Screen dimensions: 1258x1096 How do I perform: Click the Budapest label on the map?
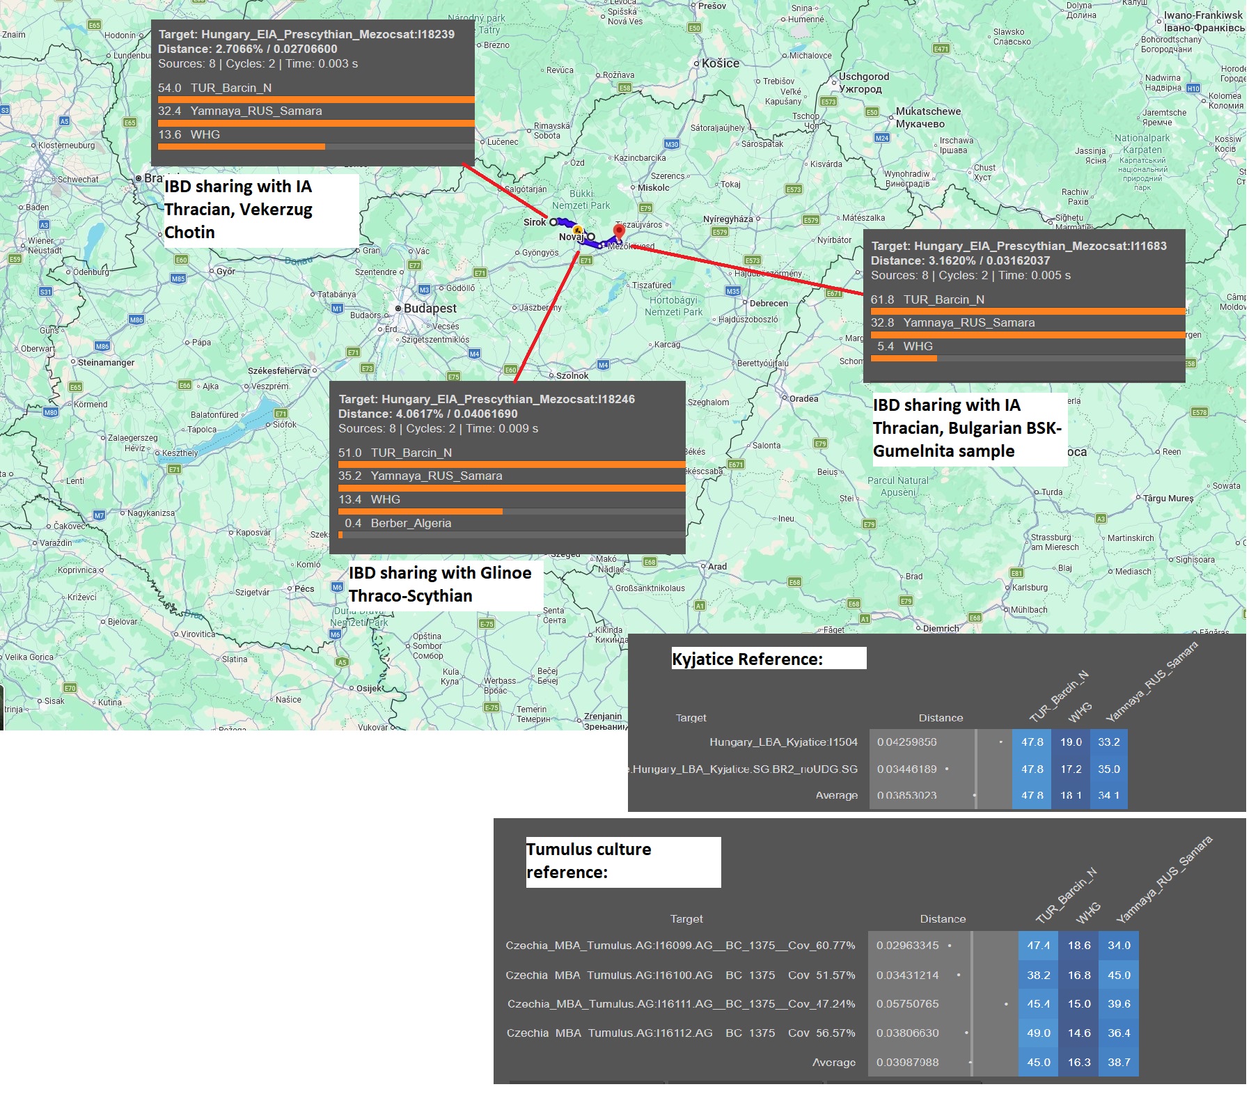pos(430,308)
